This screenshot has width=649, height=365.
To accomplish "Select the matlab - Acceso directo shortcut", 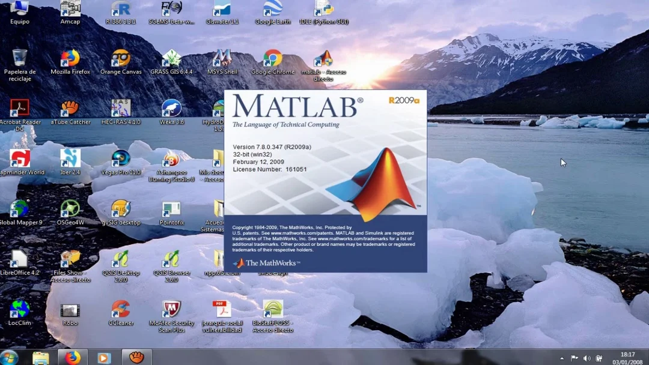I will (324, 65).
